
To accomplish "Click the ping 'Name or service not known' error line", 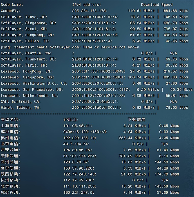I will pos(70,47).
